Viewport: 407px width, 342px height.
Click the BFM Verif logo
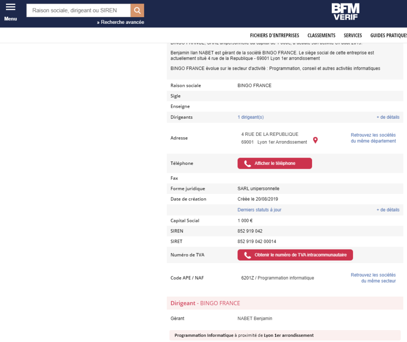click(345, 12)
